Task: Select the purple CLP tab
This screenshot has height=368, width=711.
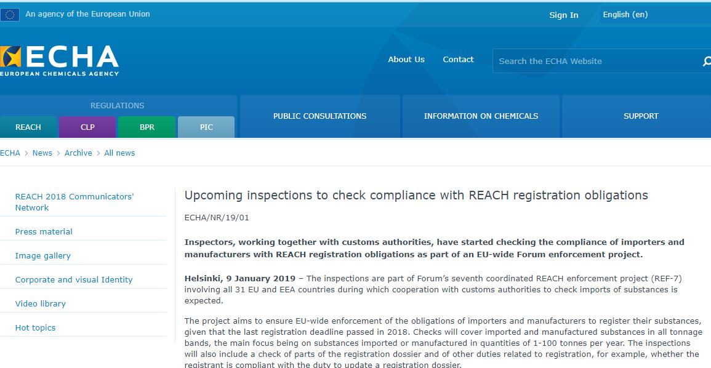Action: 87,127
